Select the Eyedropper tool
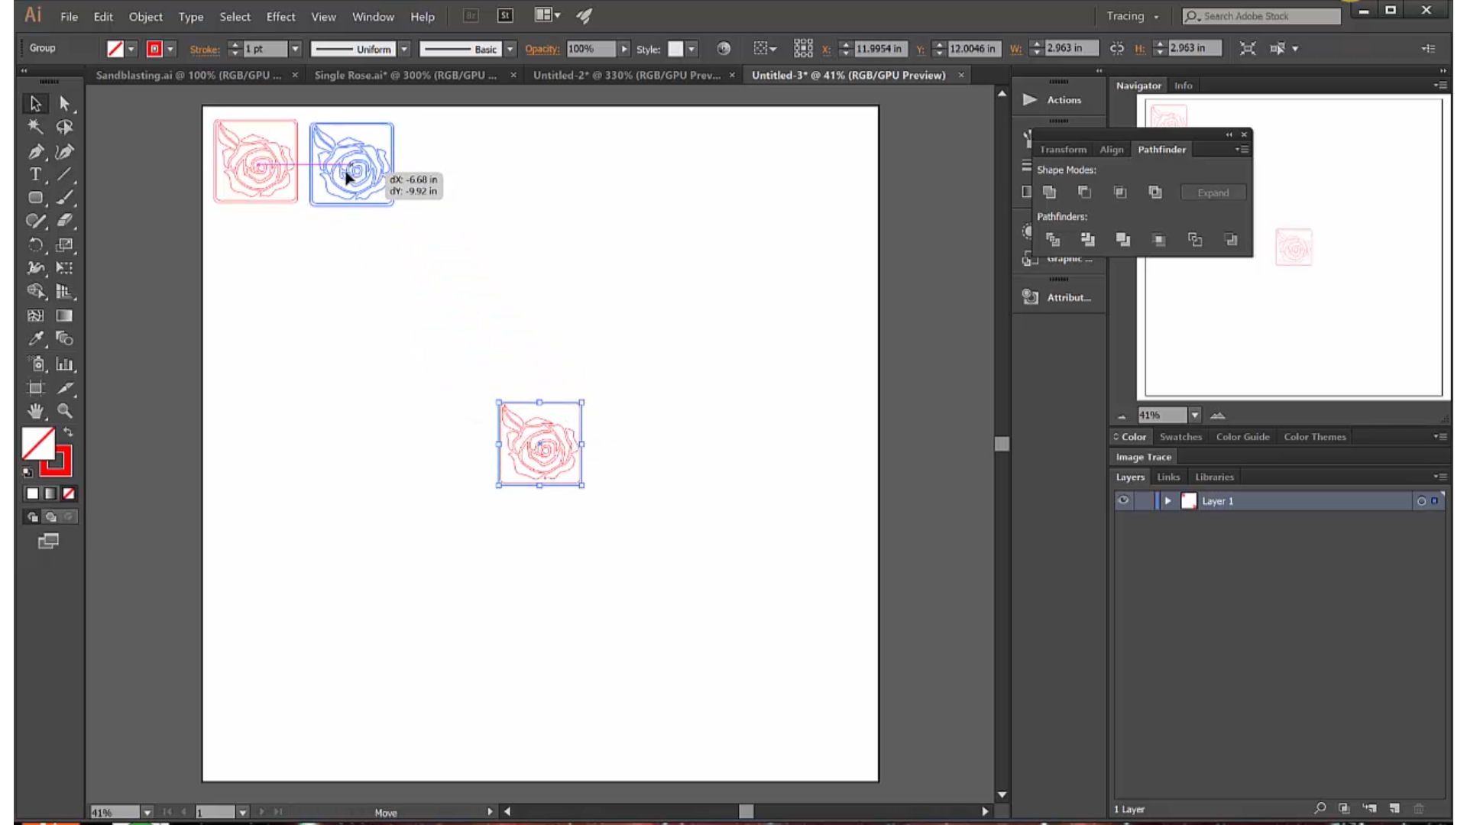1467x825 pixels. [35, 338]
